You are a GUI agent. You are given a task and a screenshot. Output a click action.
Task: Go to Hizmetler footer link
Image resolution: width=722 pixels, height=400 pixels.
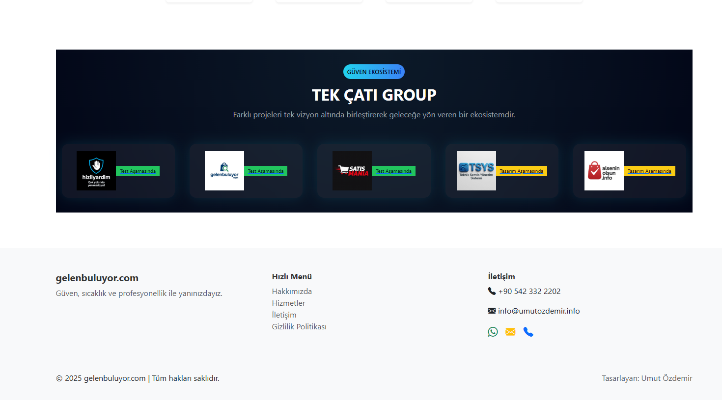pos(288,303)
